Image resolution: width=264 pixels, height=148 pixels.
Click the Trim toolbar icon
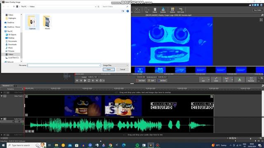point(147,10)
